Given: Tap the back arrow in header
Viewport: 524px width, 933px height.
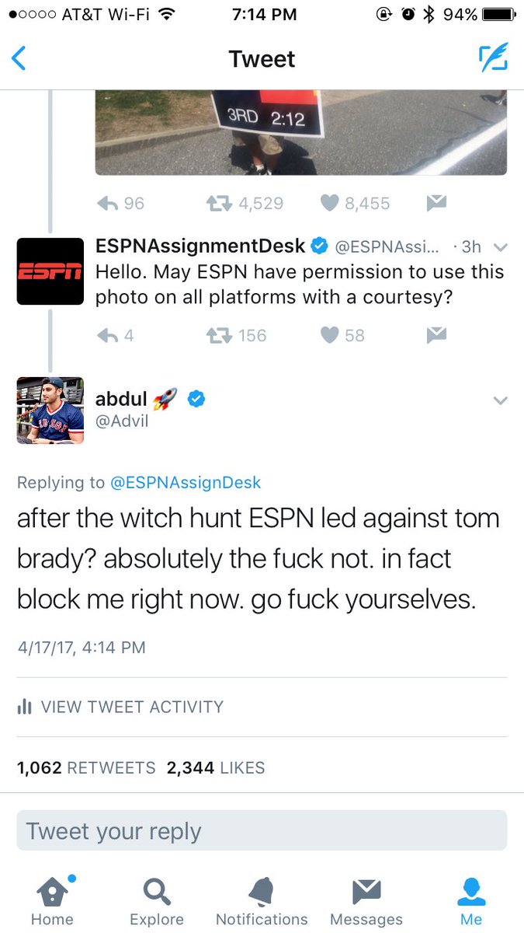Looking at the screenshot, I should point(19,59).
